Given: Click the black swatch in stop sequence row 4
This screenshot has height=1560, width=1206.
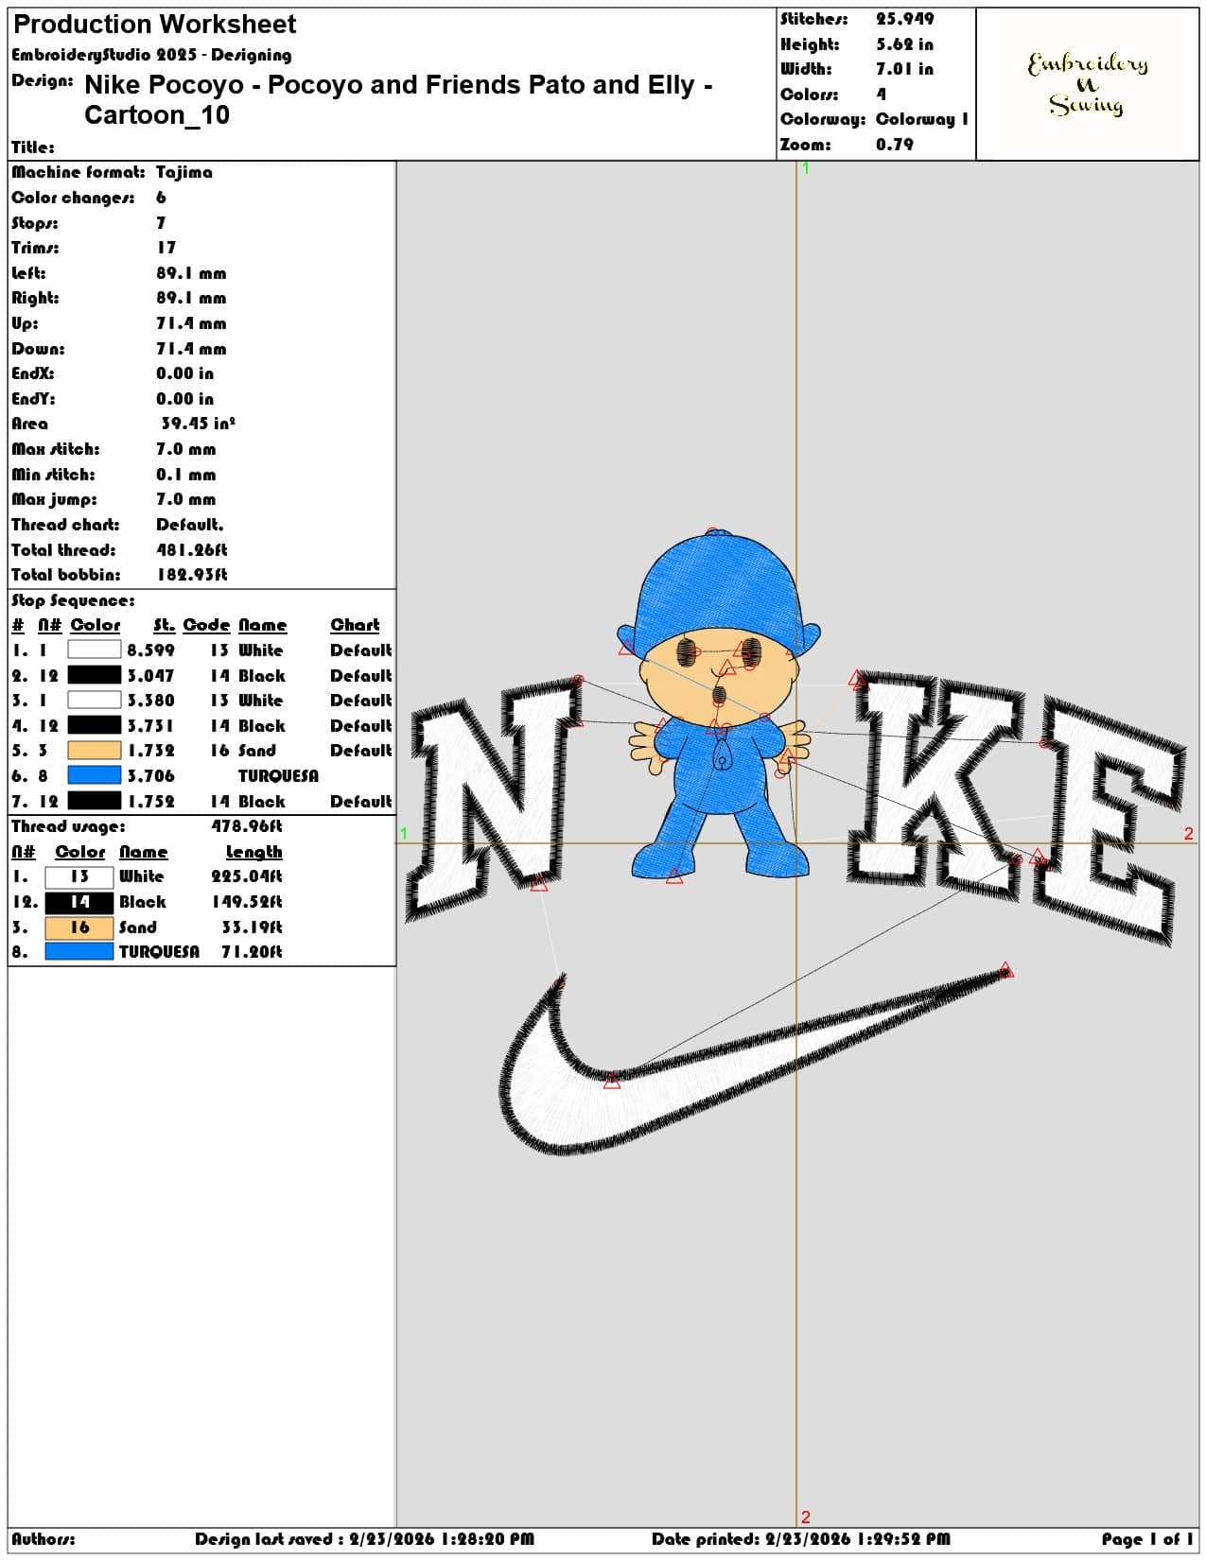Looking at the screenshot, I should point(94,725).
